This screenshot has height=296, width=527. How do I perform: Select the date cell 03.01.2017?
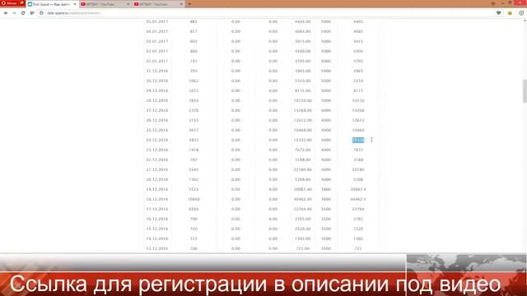(x=157, y=41)
